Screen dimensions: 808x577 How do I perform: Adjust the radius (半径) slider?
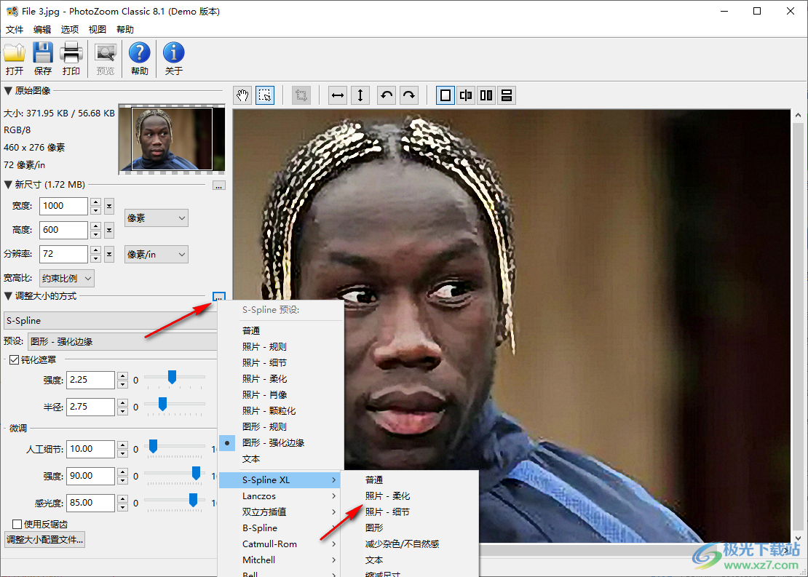162,404
